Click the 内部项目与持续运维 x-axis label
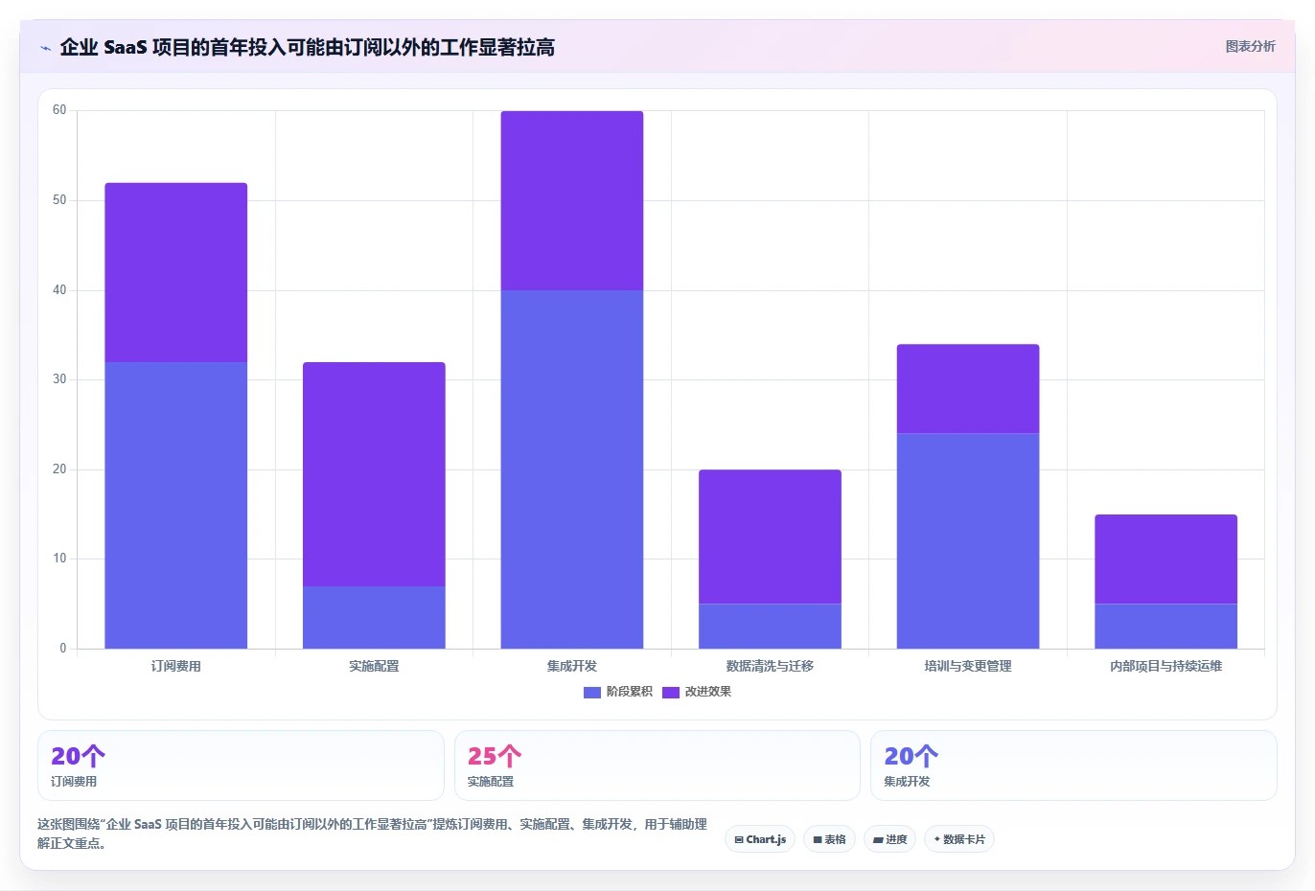The height and width of the screenshot is (891, 1315). (1165, 666)
